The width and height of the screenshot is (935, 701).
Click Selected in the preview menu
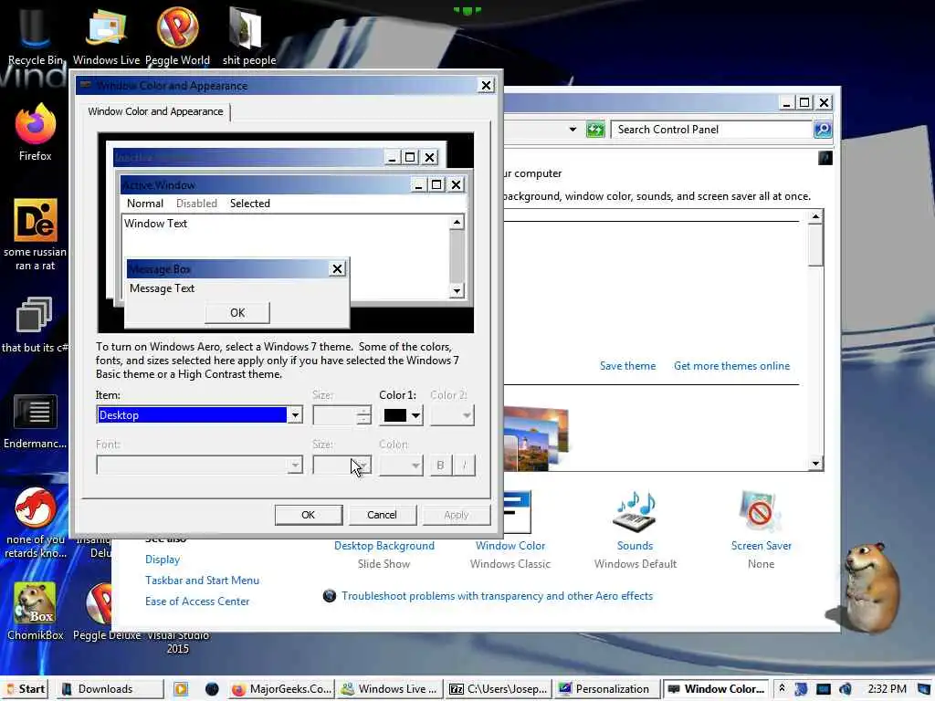click(x=250, y=204)
